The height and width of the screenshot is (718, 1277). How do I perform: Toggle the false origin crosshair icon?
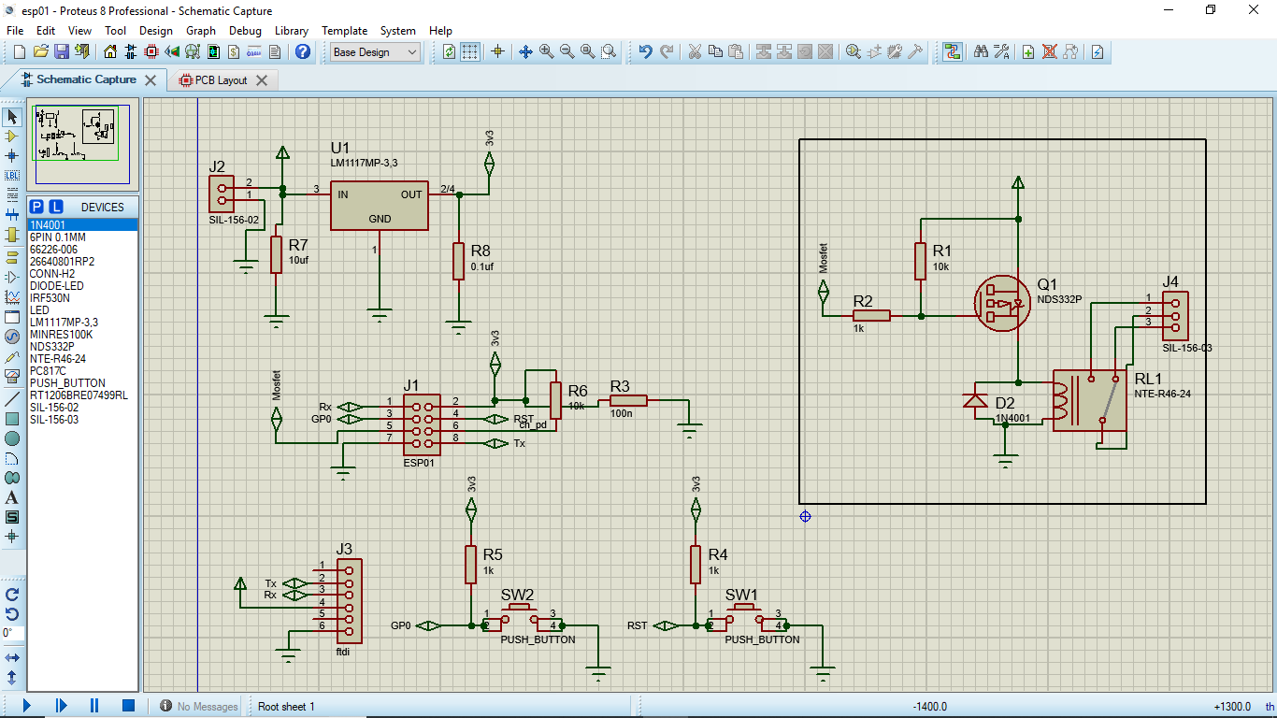(497, 52)
